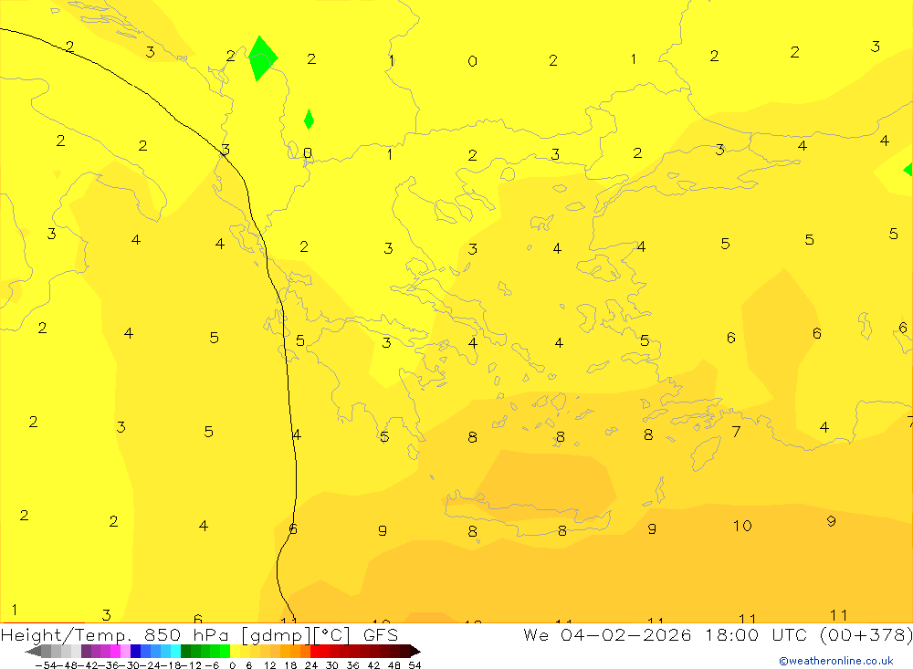
Task: Click the cyan legend swatch
Action: pos(176,651)
